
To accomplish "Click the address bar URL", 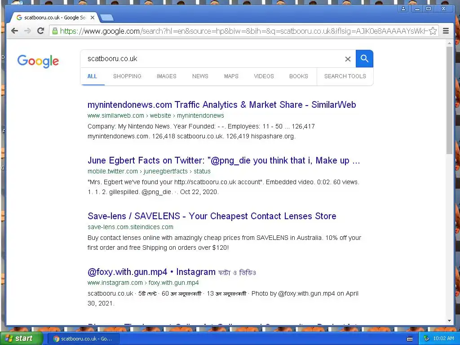I will [x=243, y=31].
